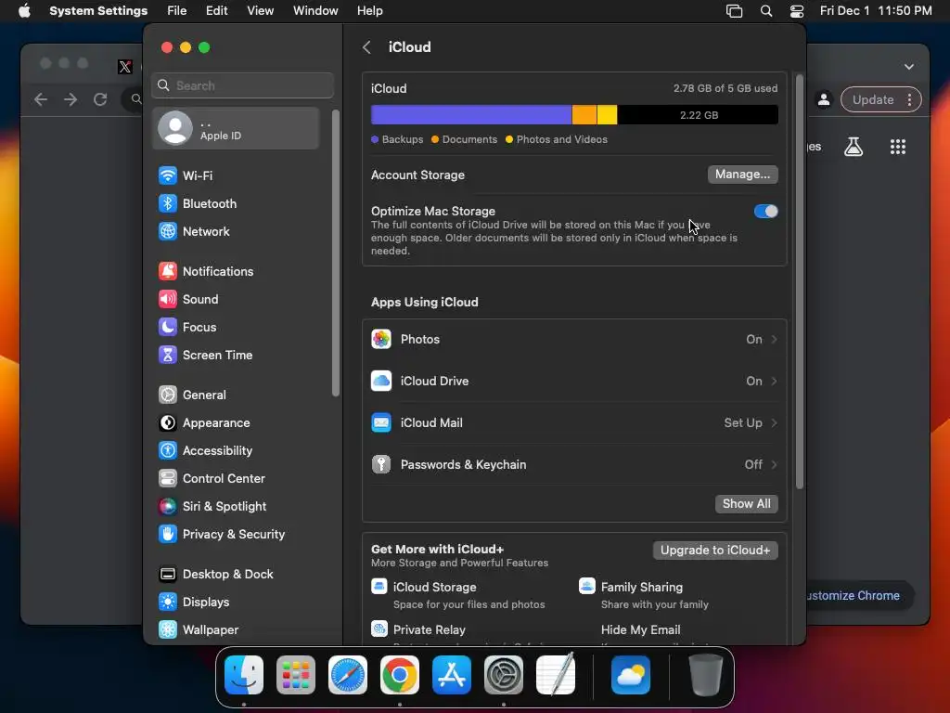Click Stage Manager icon in menu bar
Screen dimensions: 950x713
pyautogui.click(x=735, y=11)
